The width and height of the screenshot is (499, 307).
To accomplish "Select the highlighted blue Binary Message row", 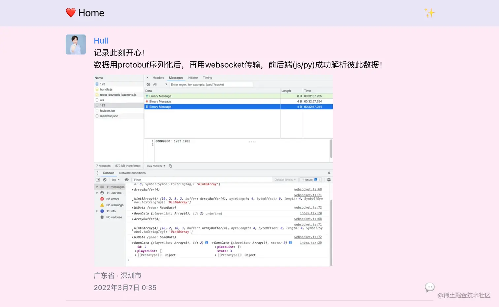I will (x=238, y=107).
